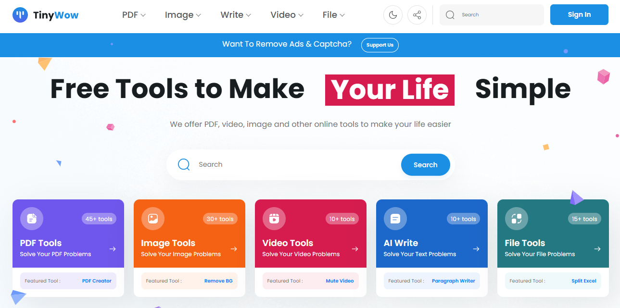Viewport: 620px width, 308px height.
Task: Expand the PDF dropdown menu
Action: click(134, 15)
